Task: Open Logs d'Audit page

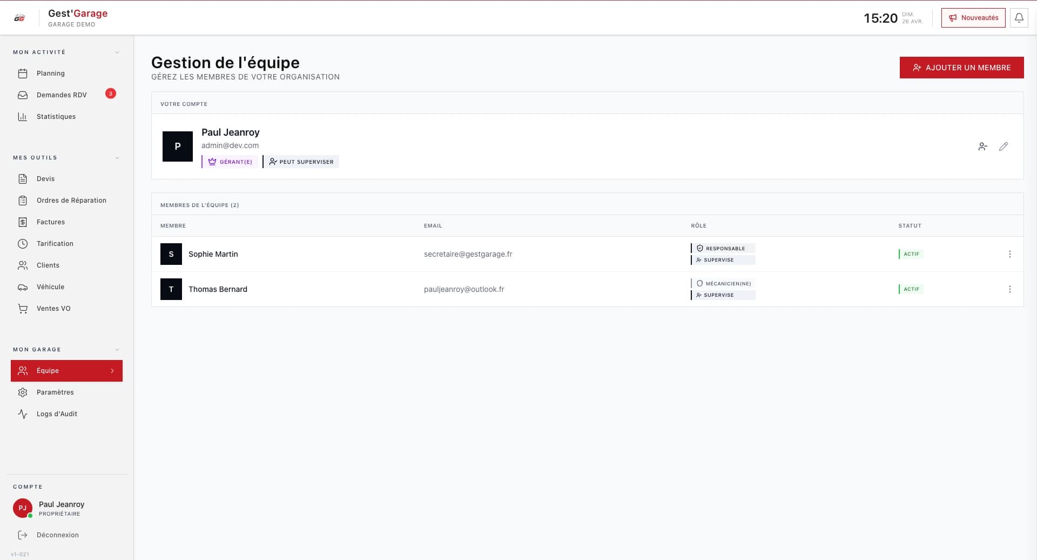Action: tap(66, 414)
